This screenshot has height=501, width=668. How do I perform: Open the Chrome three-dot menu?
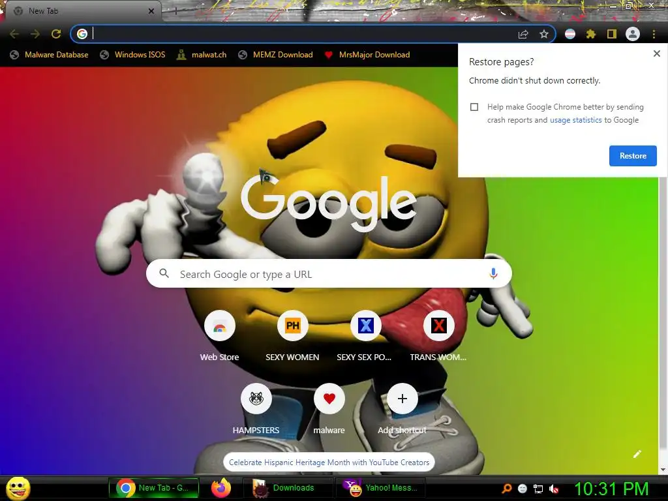tap(654, 34)
